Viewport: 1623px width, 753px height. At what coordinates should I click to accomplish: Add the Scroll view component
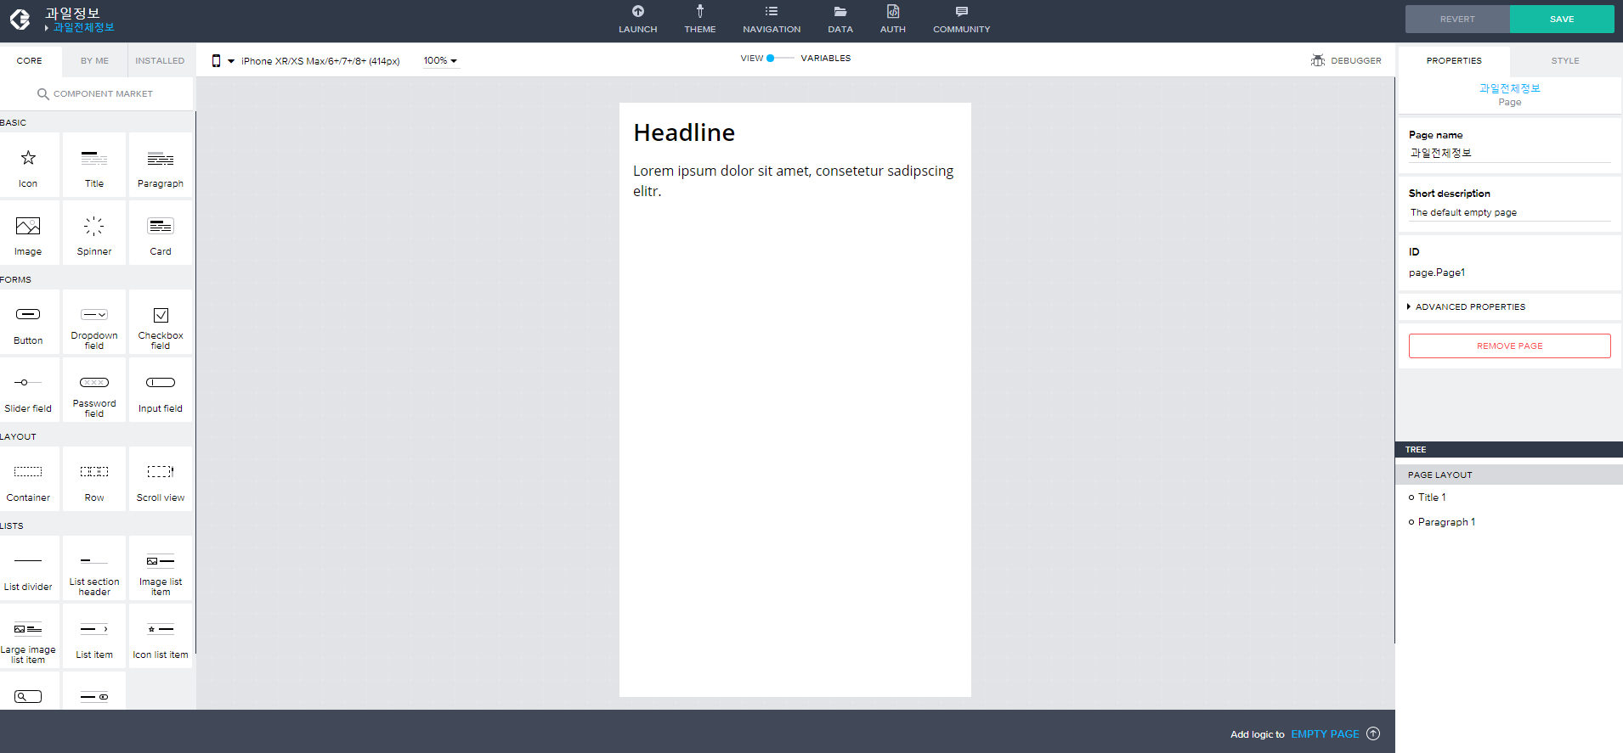tap(161, 480)
